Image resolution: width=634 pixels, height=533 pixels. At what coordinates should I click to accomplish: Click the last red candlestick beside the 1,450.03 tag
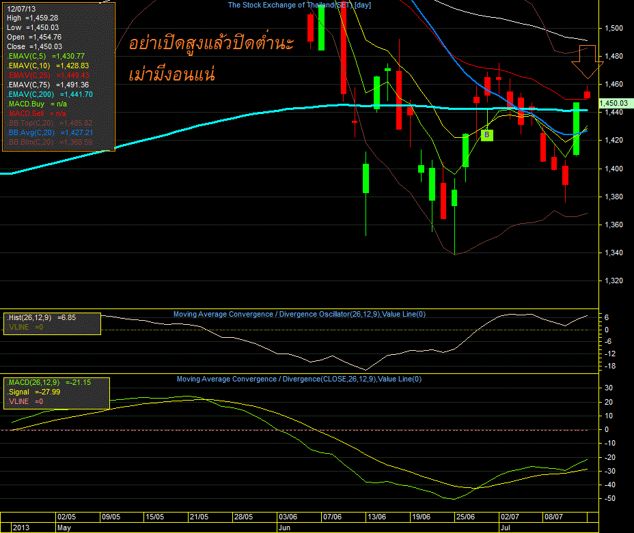[587, 95]
